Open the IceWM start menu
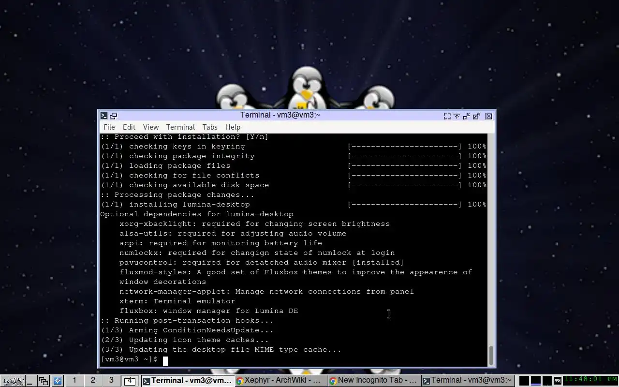The height and width of the screenshot is (387, 619). pyautogui.click(x=13, y=381)
